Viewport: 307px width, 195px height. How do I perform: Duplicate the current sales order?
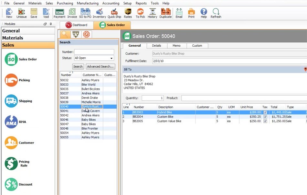pyautogui.click(x=165, y=13)
